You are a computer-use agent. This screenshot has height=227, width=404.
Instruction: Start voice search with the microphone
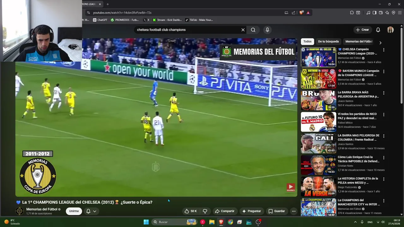click(x=267, y=30)
